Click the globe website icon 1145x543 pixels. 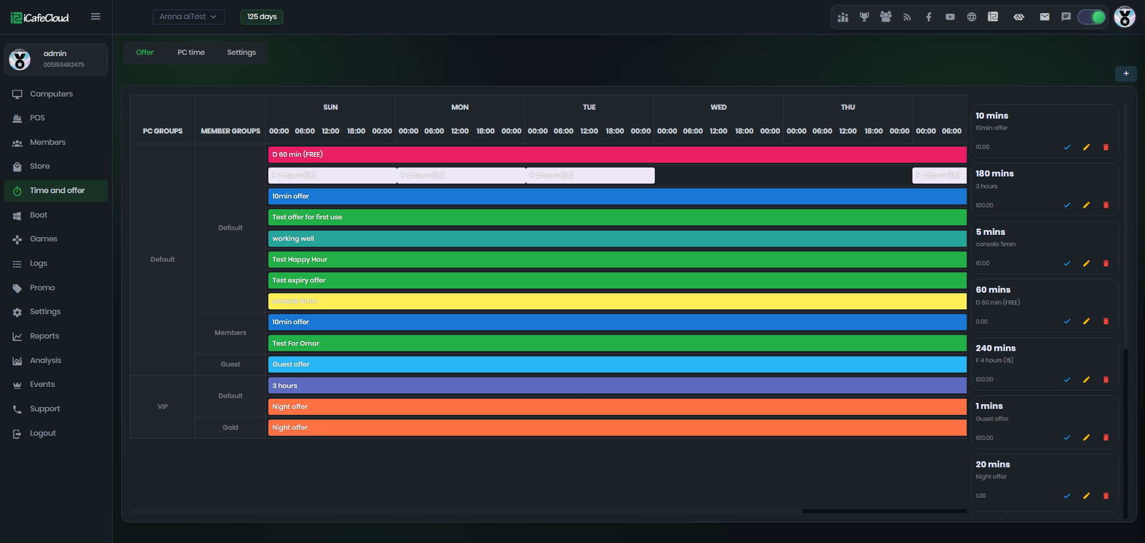coord(971,17)
